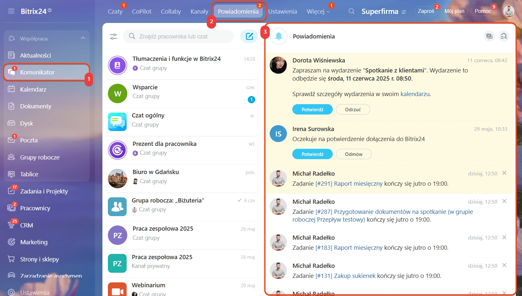Click the Bitrix24 logo

[x=36, y=11]
